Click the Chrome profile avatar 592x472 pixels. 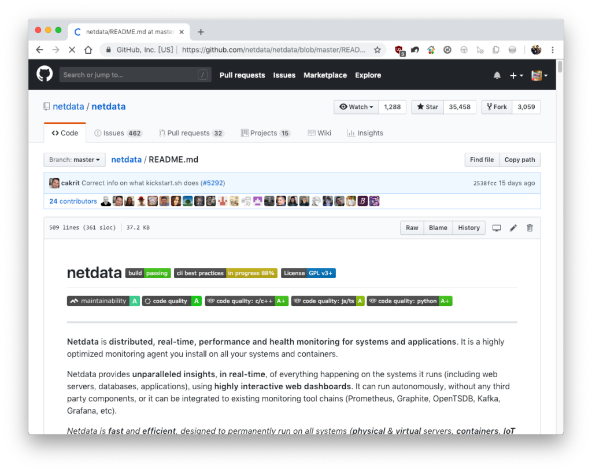(x=536, y=50)
